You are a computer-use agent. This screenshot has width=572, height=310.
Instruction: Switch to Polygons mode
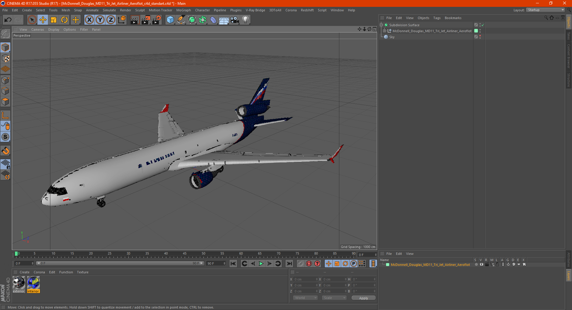(x=5, y=102)
